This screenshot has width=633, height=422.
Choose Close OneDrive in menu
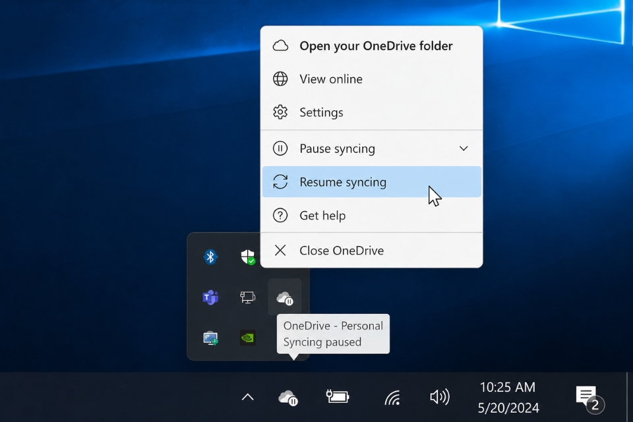pos(371,251)
